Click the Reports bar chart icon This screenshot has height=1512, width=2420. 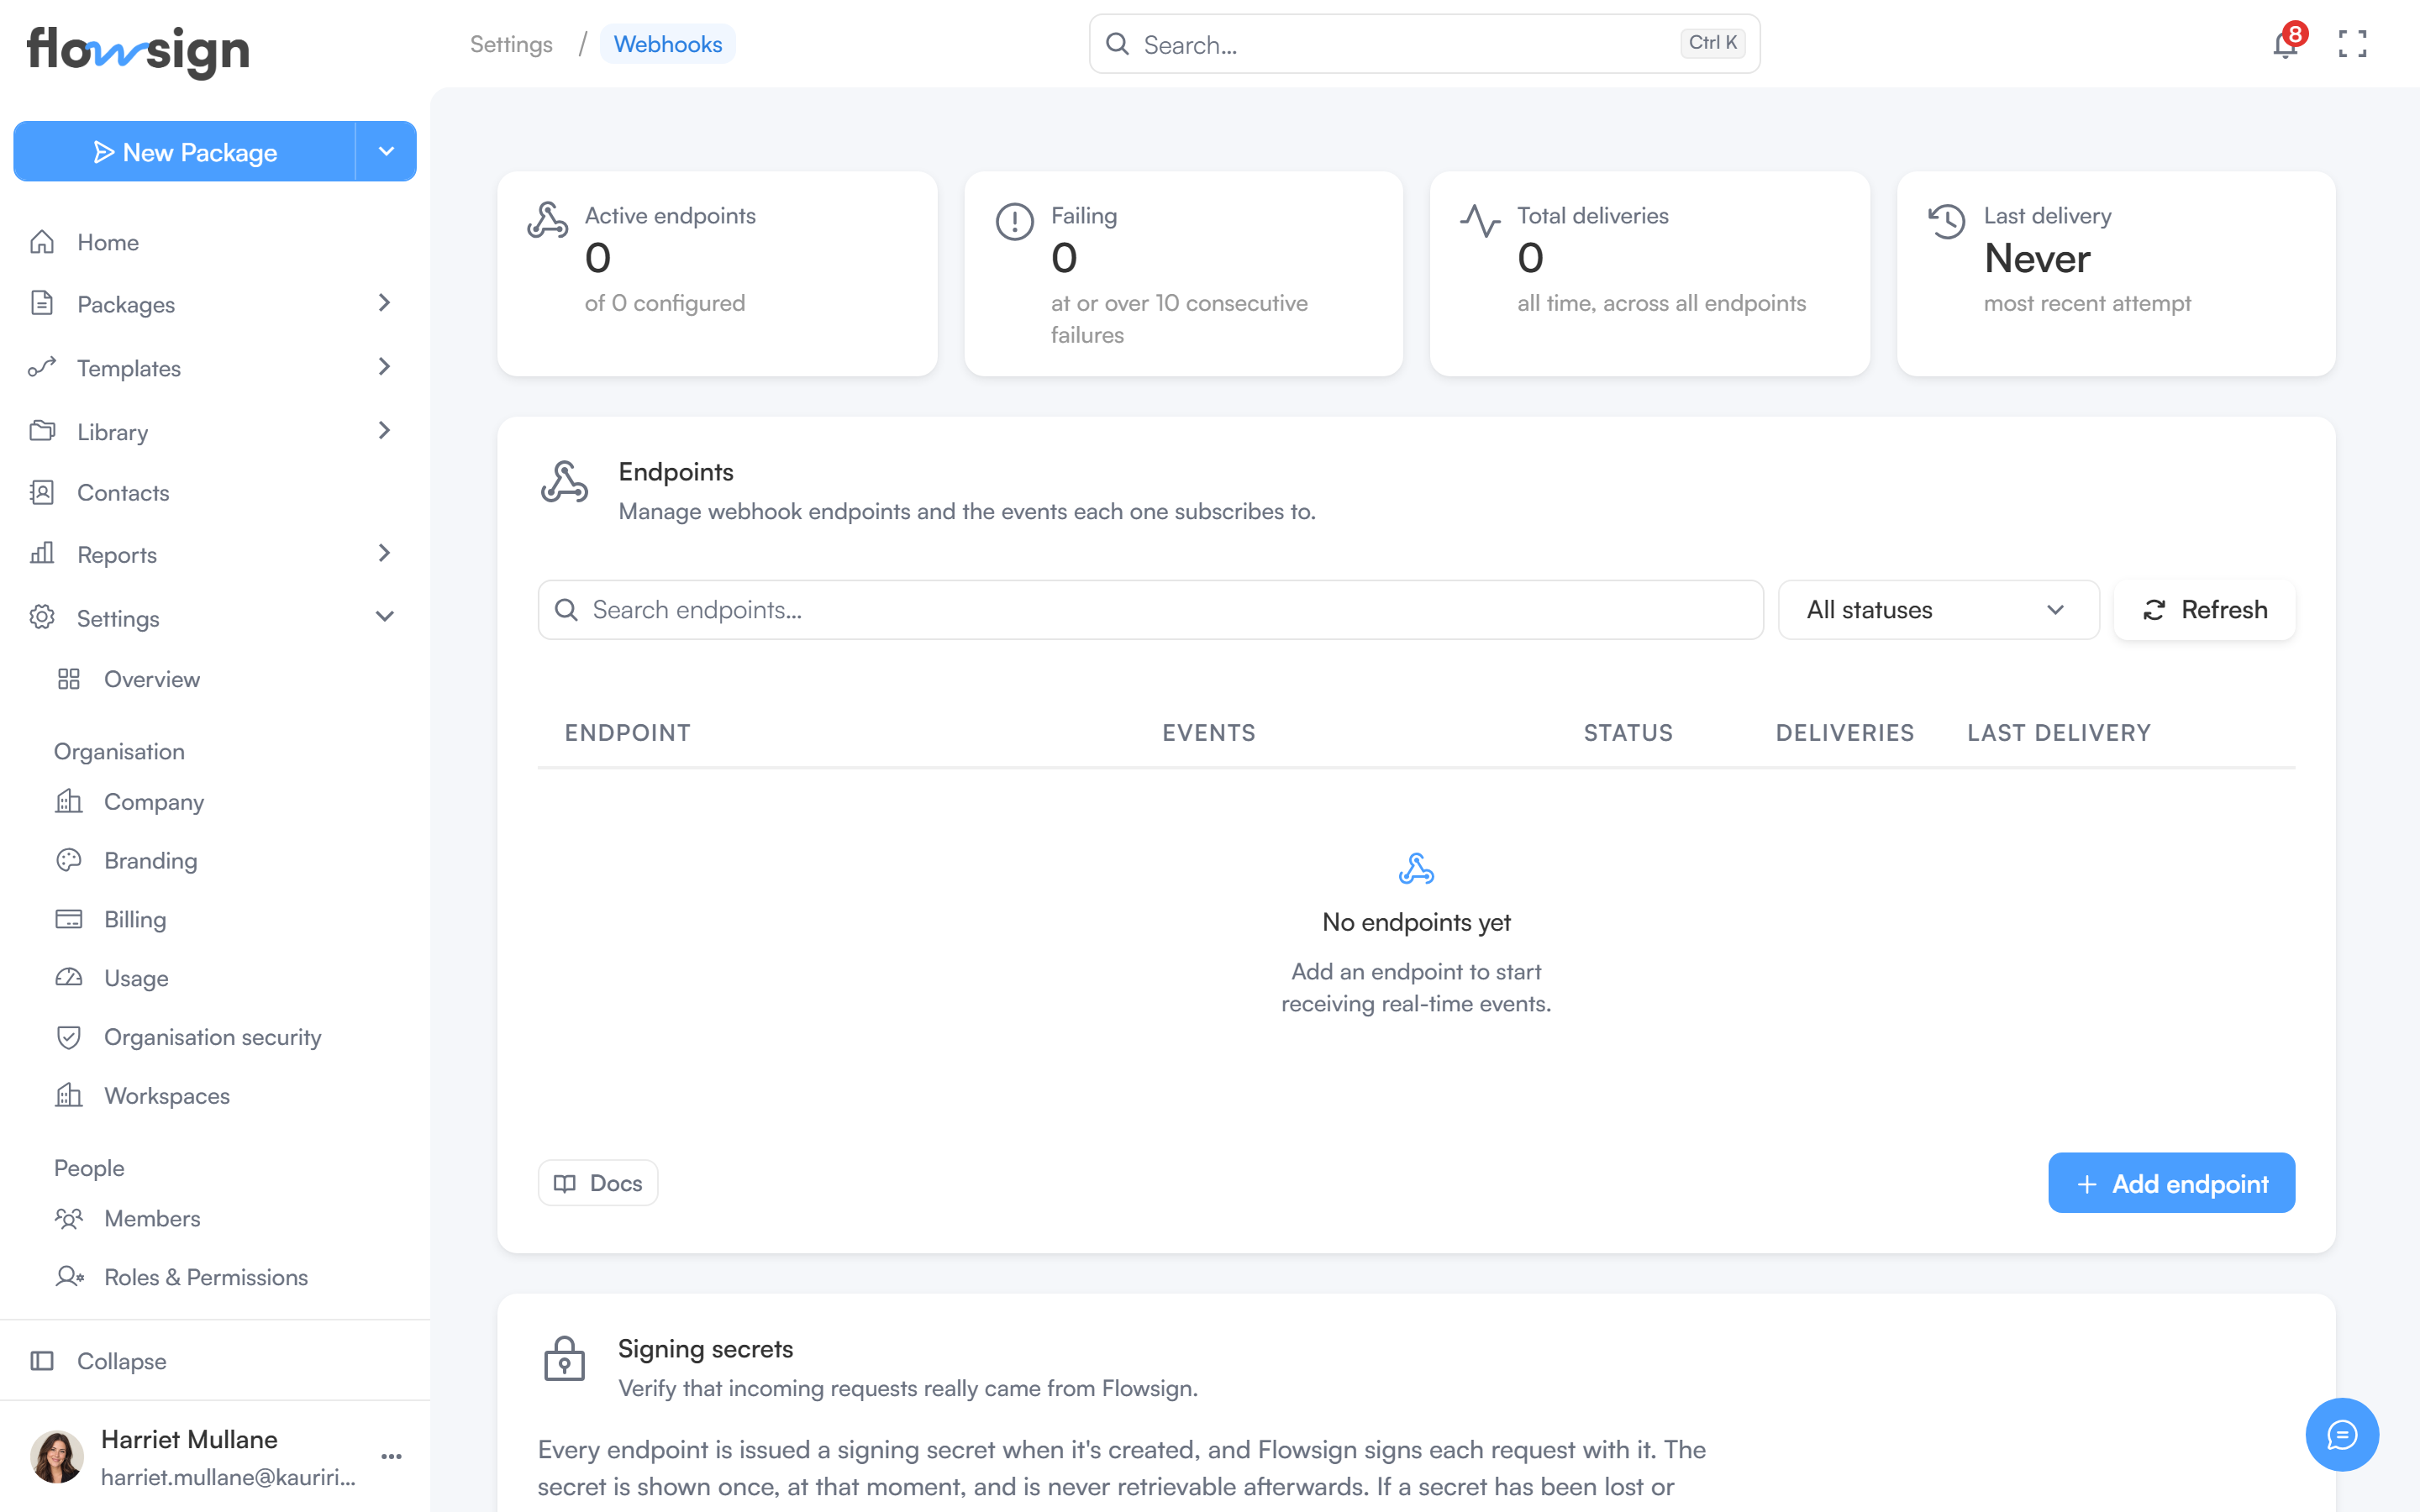[x=42, y=553]
